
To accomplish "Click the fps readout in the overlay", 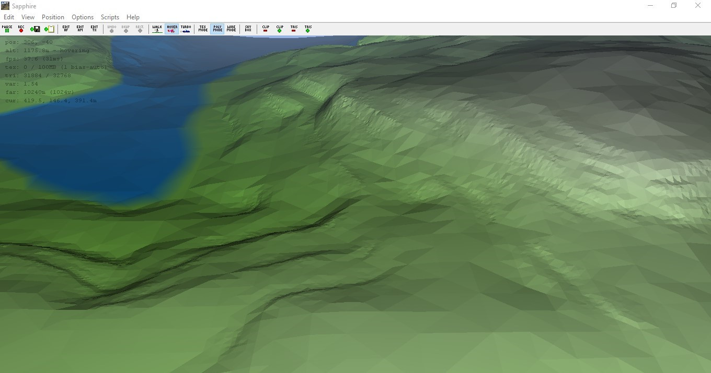I will pyautogui.click(x=34, y=59).
